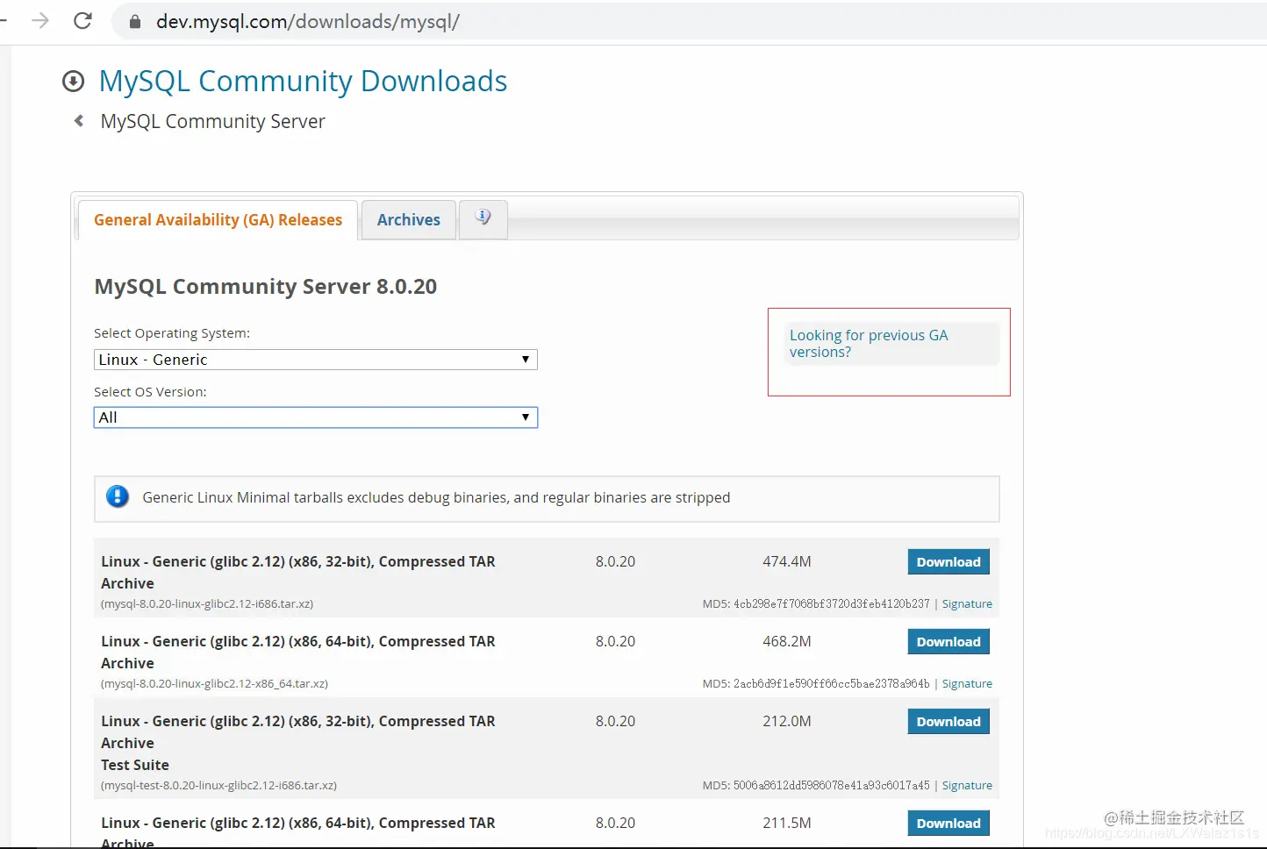Click the Generic Linux Minimal tarballs notice text
1267x849 pixels.
(436, 498)
